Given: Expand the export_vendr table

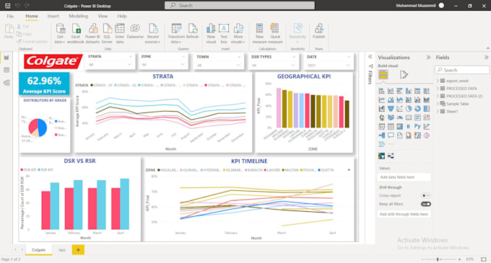Looking at the screenshot, I should tap(438, 81).
